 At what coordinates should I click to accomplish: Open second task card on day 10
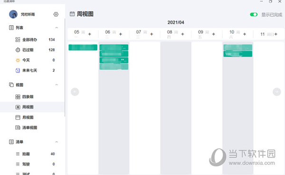click(x=238, y=54)
